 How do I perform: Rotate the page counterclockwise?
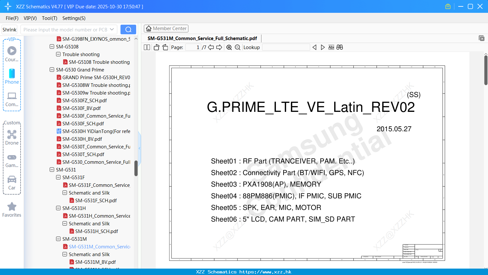pyautogui.click(x=156, y=47)
